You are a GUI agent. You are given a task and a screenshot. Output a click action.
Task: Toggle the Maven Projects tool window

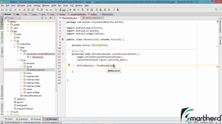tap(221, 25)
